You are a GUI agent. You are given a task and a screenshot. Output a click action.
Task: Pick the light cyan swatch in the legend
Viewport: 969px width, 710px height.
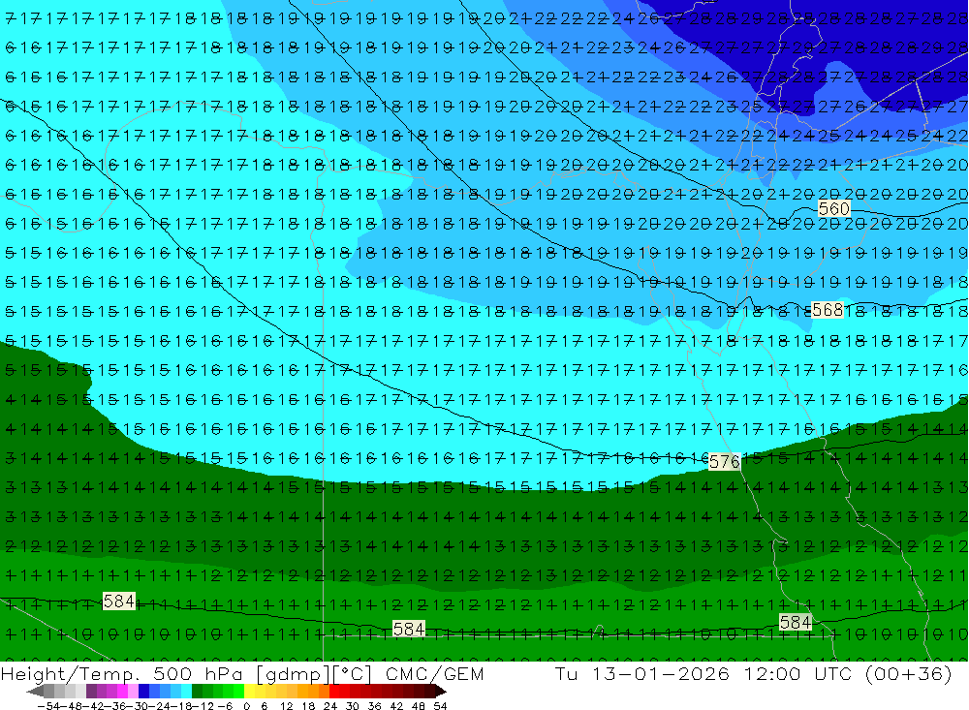point(186,692)
